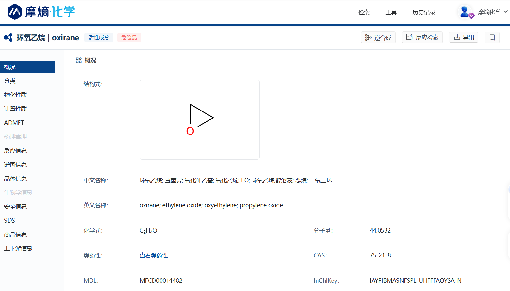Screen dimensions: 510x291
Task: Click the 活性成分 tag
Action: pos(99,38)
